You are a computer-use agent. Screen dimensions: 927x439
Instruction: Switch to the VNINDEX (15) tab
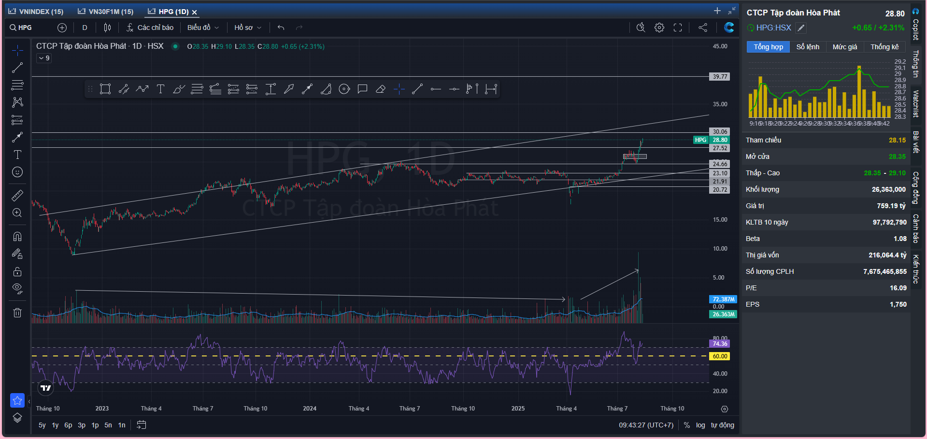(x=36, y=12)
